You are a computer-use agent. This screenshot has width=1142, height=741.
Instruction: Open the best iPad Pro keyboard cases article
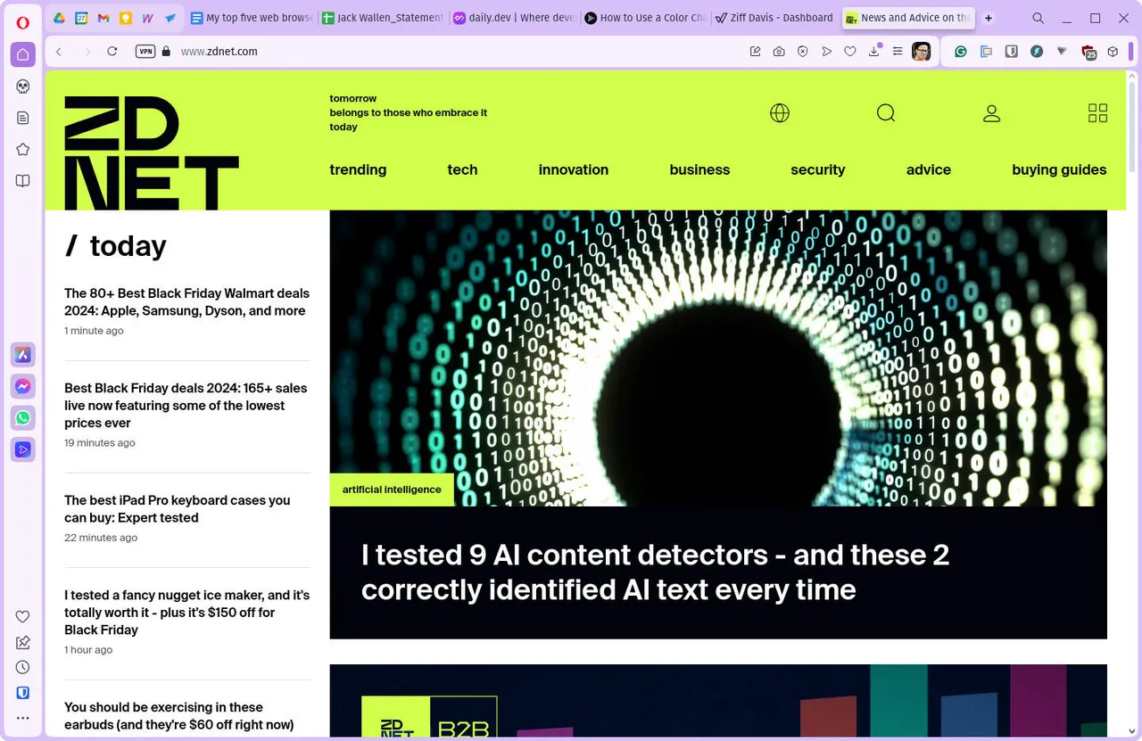(177, 508)
